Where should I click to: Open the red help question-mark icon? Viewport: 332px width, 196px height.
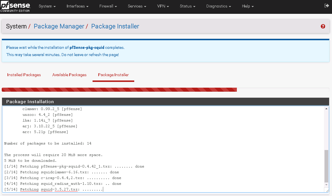pos(323,26)
